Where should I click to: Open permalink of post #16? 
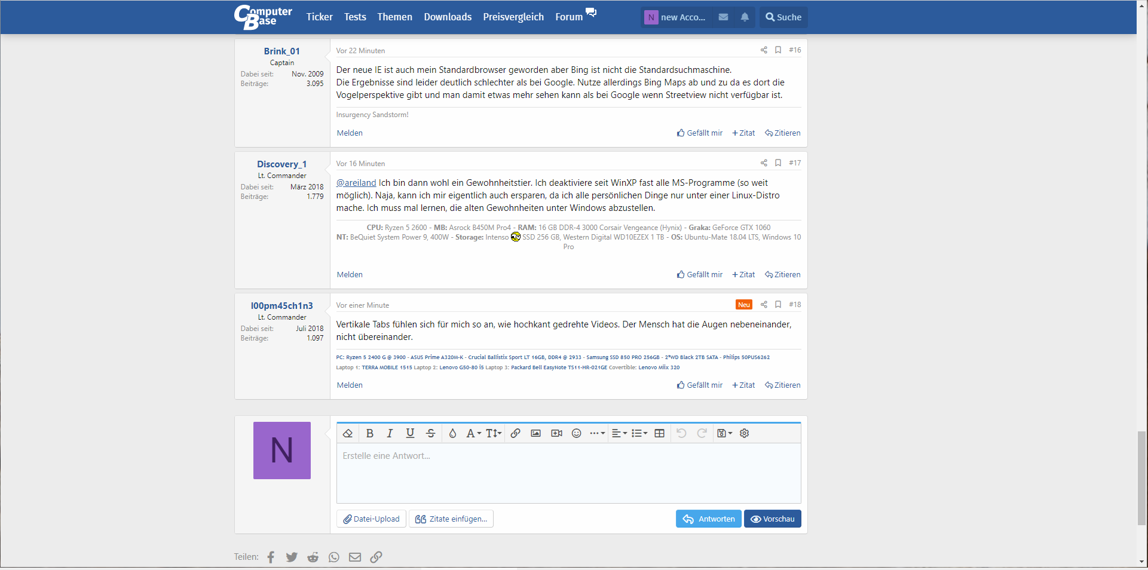coord(795,50)
